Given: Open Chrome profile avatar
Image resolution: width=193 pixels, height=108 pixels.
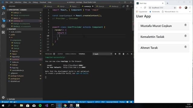Looking at the screenshot, I should (186, 7).
